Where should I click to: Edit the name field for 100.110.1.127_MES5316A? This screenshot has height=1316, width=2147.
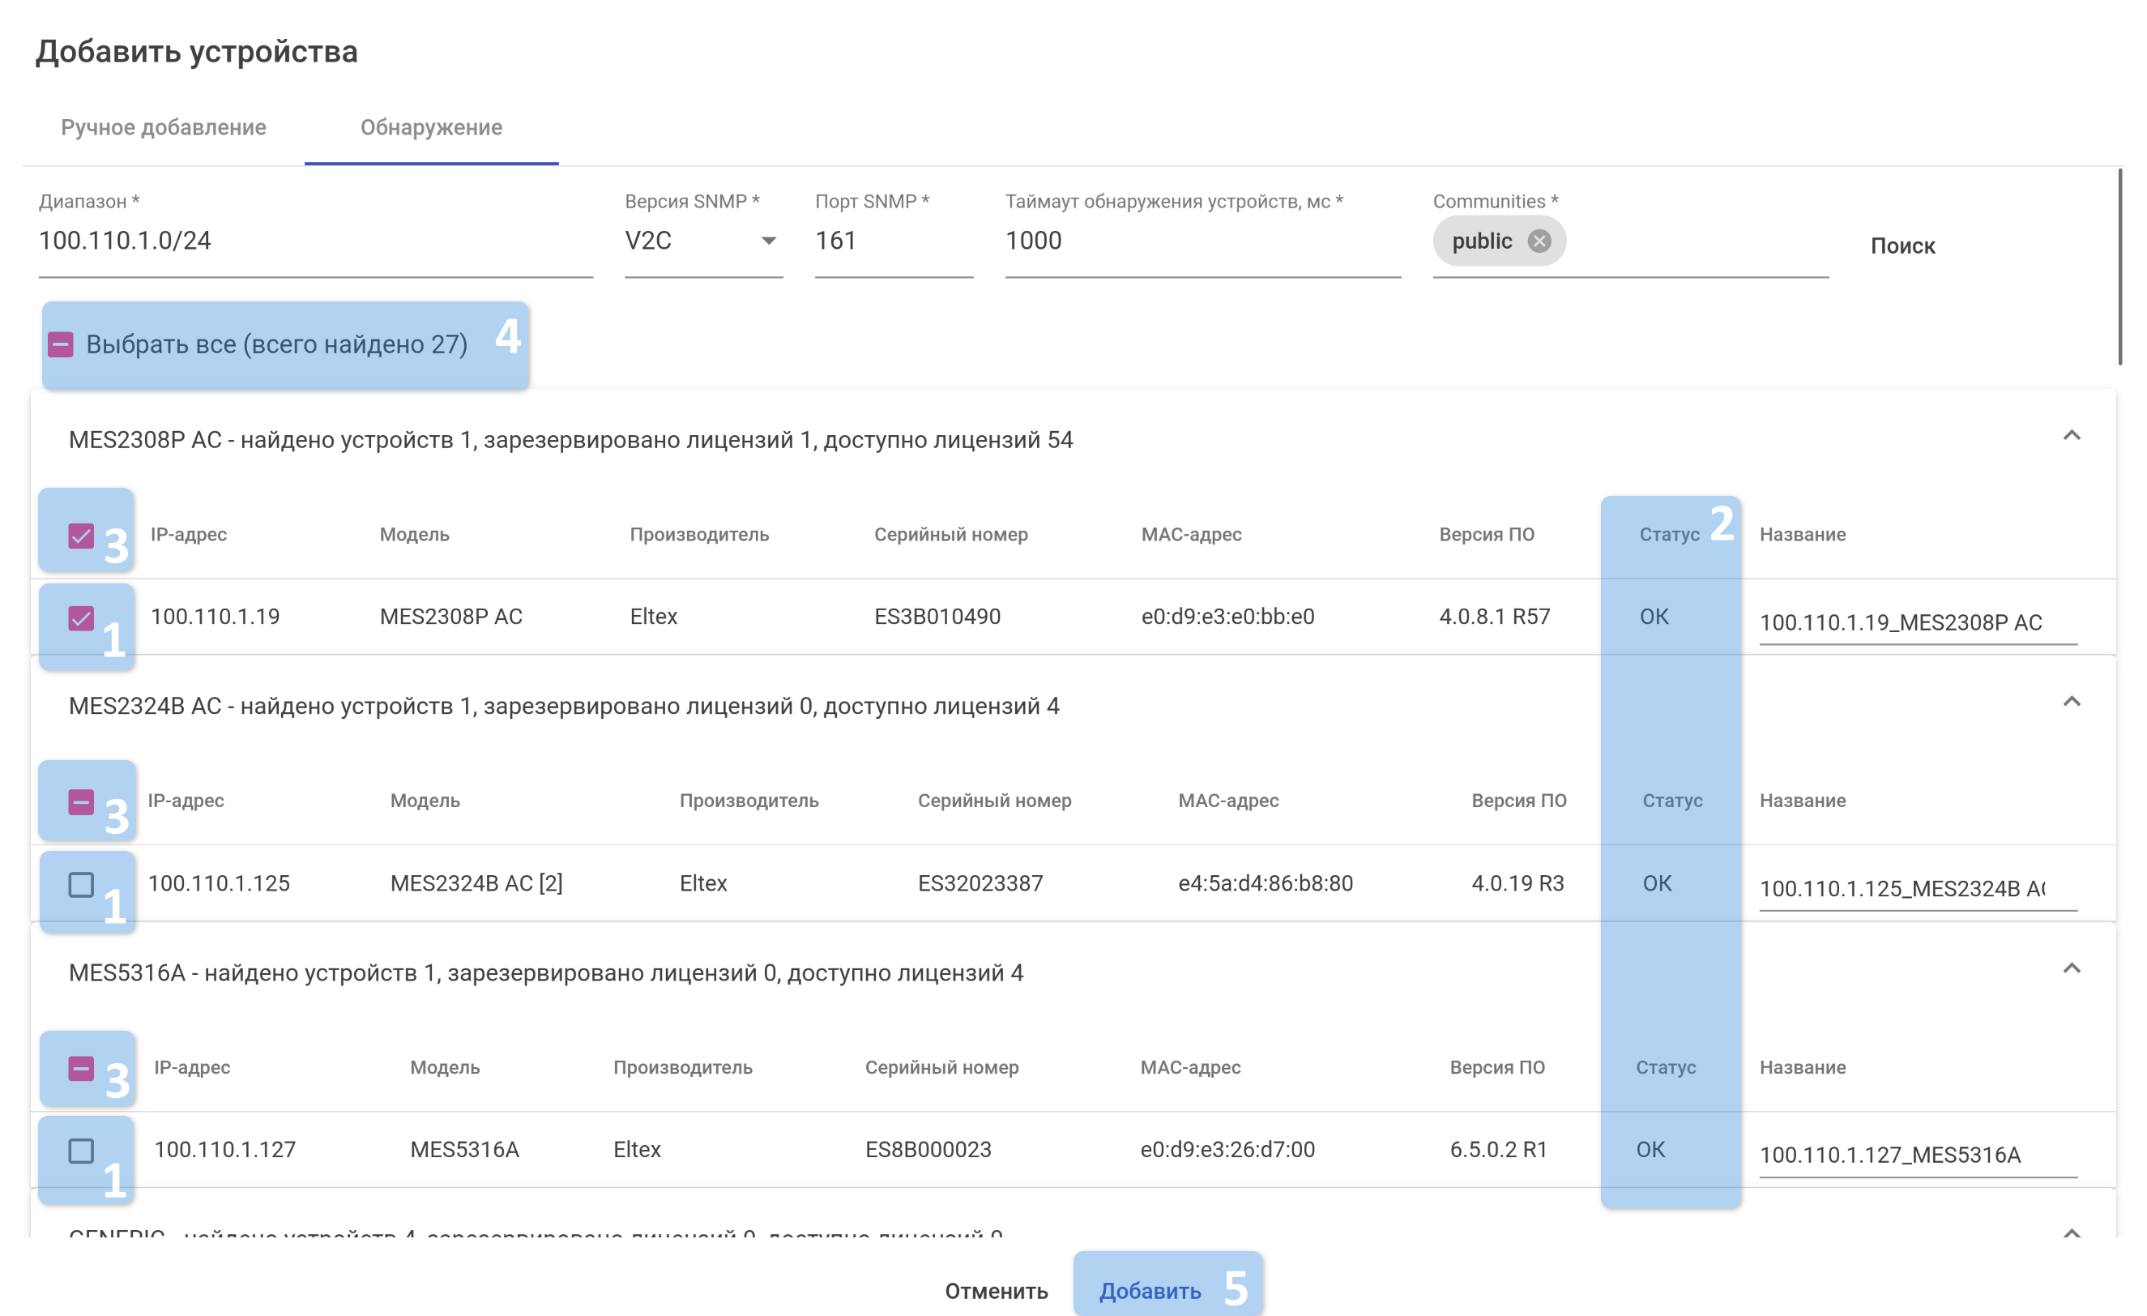point(1917,1155)
